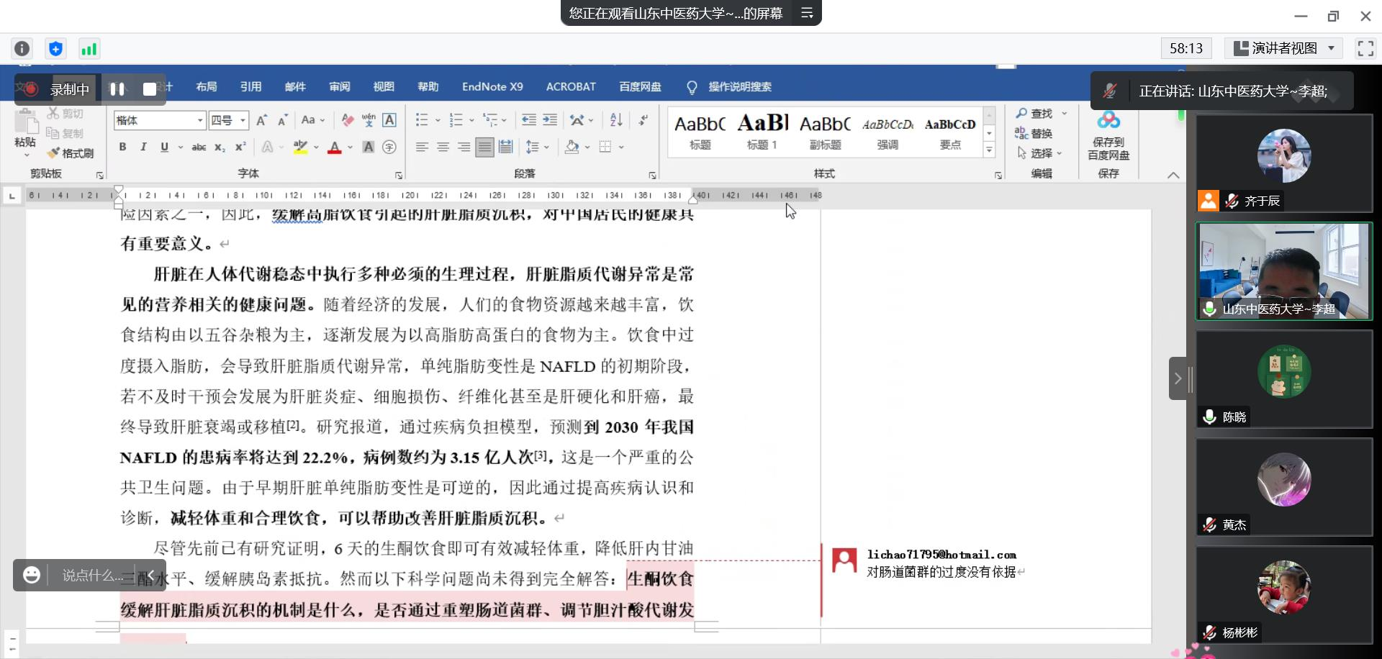Click Clear Formatting eraser icon

[x=348, y=120]
